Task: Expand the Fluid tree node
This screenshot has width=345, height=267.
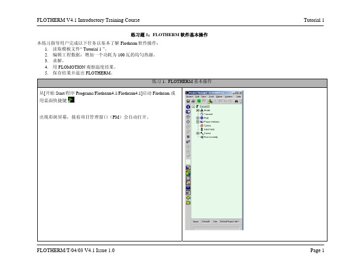Action: point(198,118)
